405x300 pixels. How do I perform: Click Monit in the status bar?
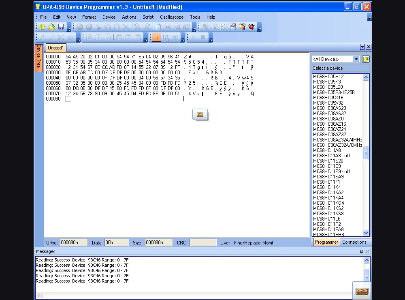click(x=268, y=243)
